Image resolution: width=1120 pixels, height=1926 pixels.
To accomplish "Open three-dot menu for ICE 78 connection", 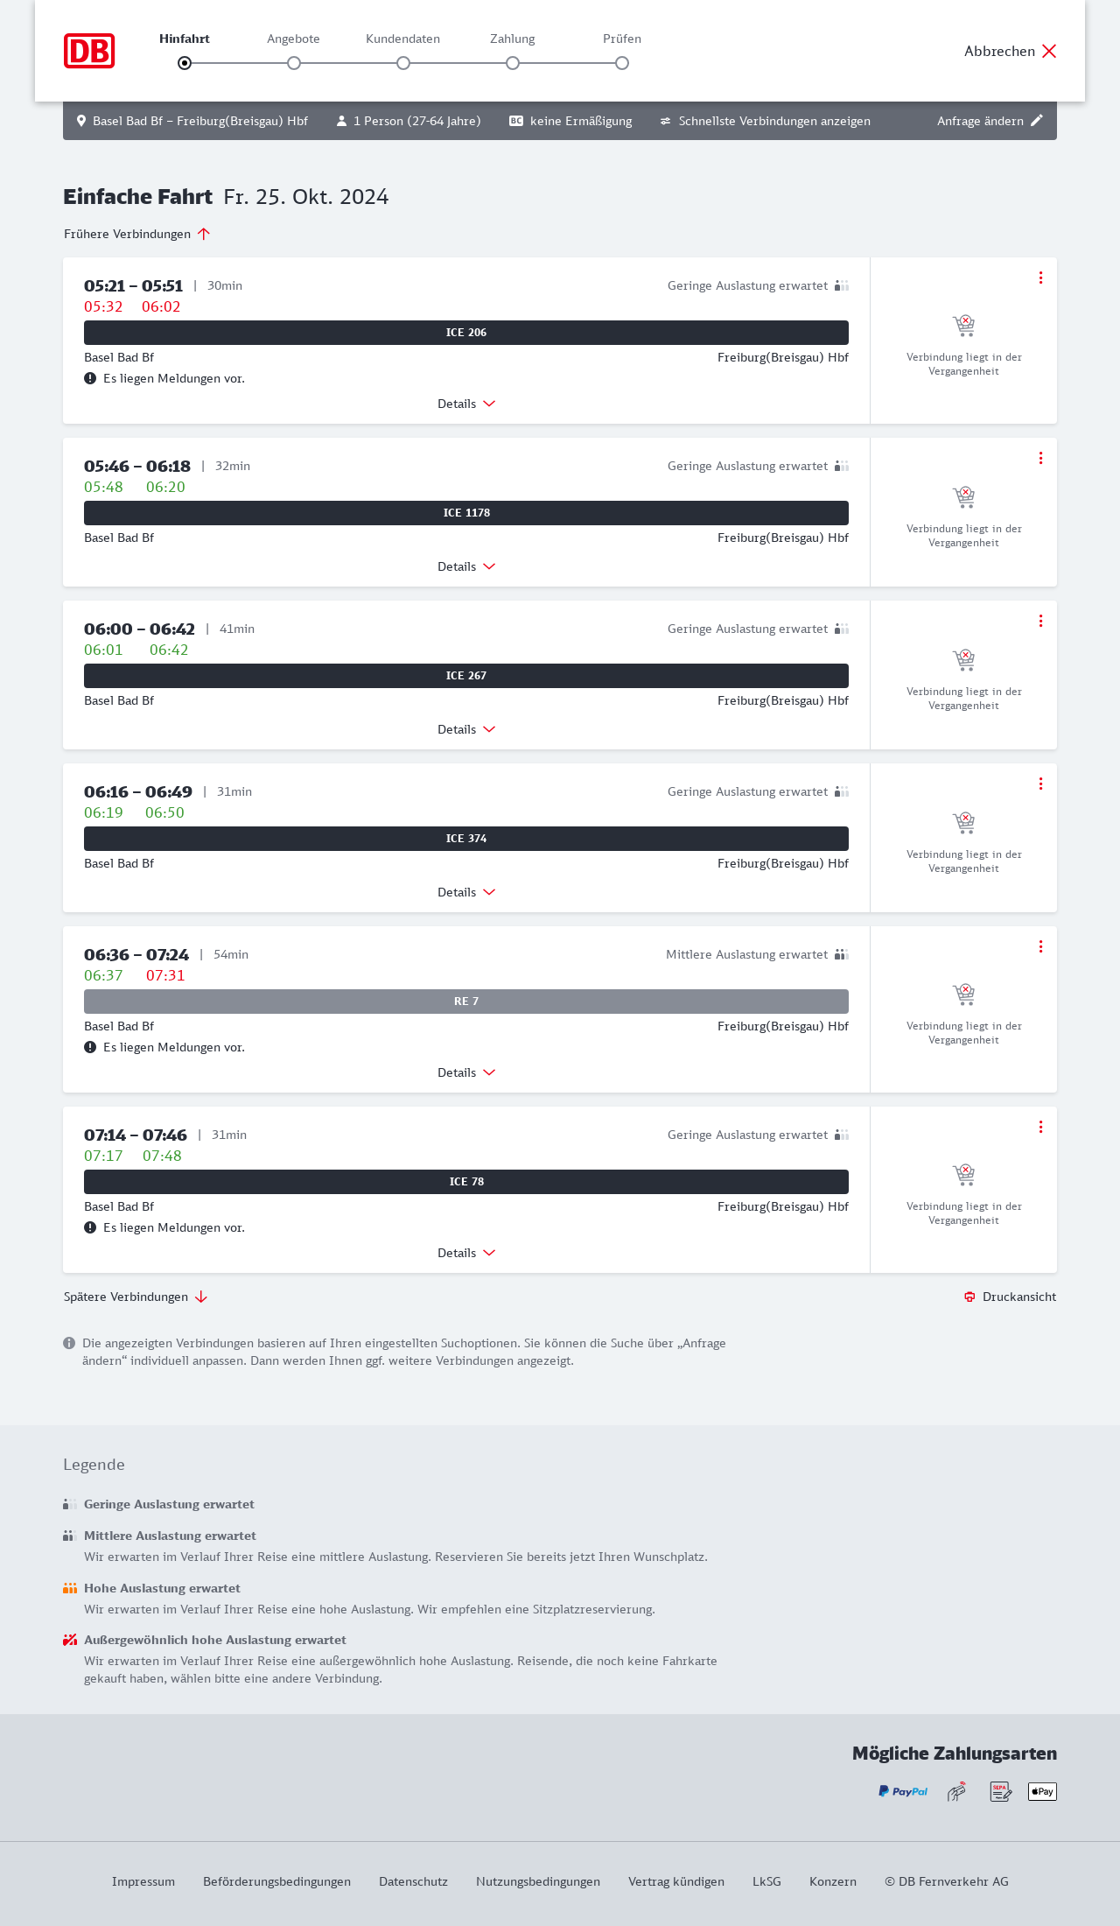I will point(1040,1127).
